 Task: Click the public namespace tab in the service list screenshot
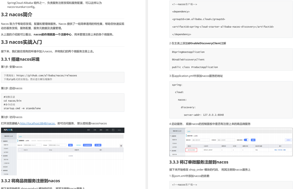pos(189,131)
